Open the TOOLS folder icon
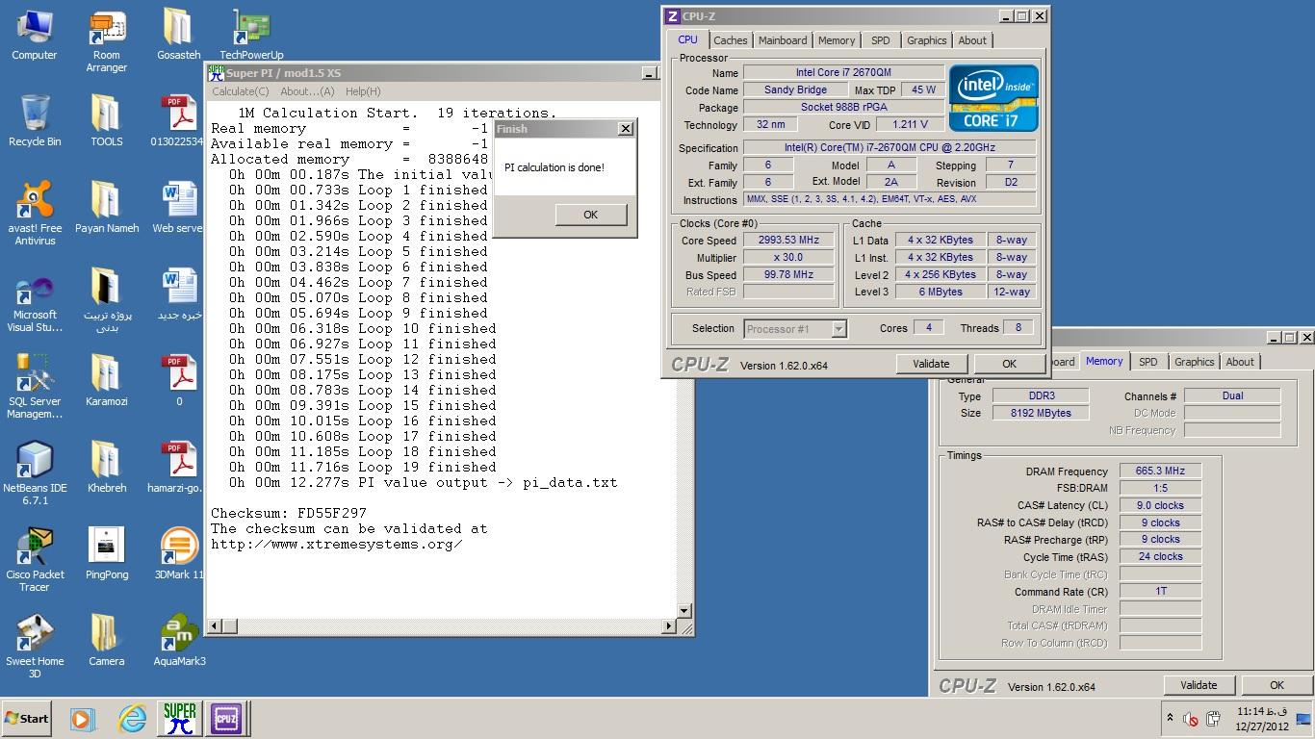Screen dimensions: 1315x739 [106, 121]
